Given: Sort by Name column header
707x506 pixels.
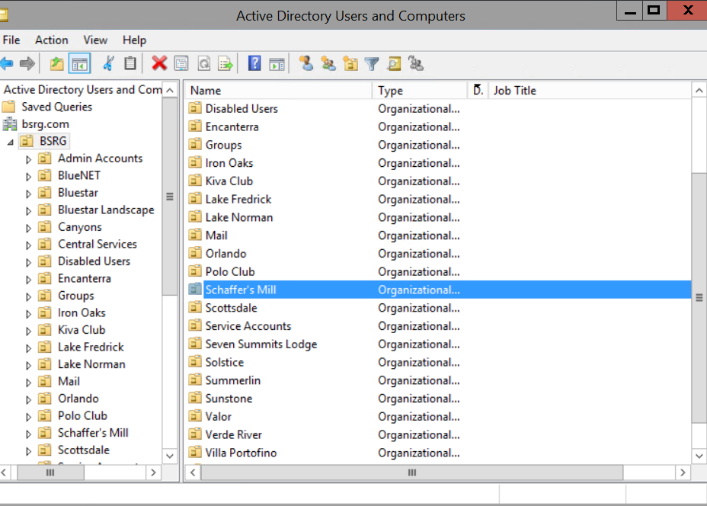Looking at the screenshot, I should click(279, 91).
